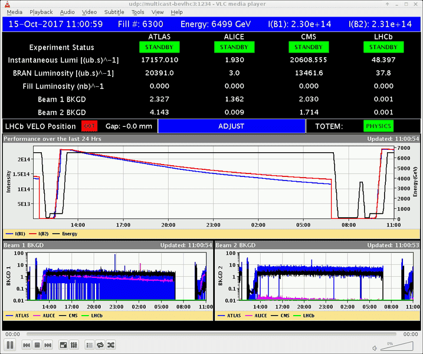Screen dimensions: 423x354
Task: Click the playback seek bar
Action: [211, 335]
